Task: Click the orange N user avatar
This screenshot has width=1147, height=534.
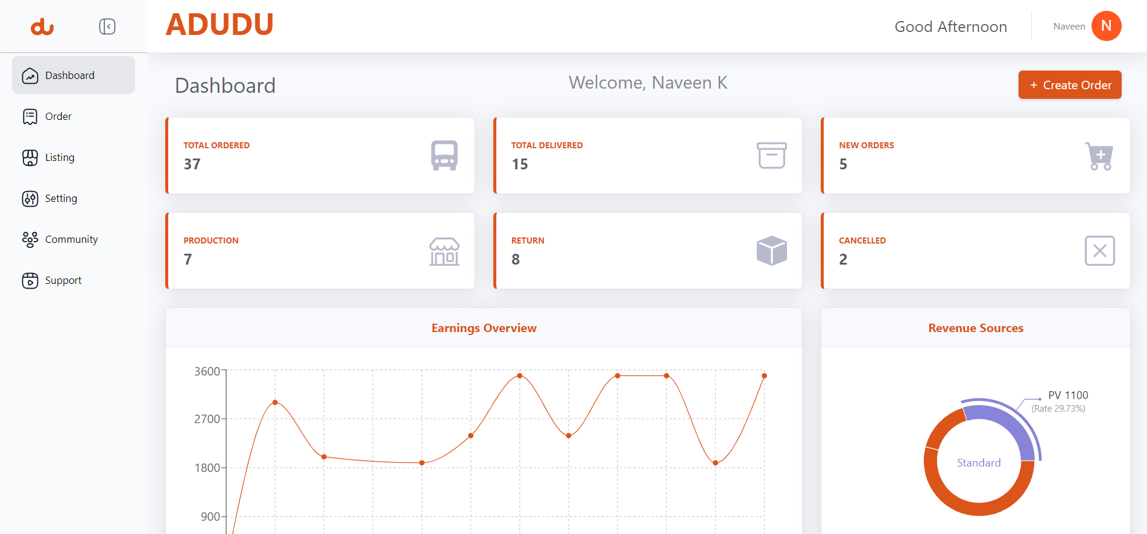Action: click(x=1106, y=26)
